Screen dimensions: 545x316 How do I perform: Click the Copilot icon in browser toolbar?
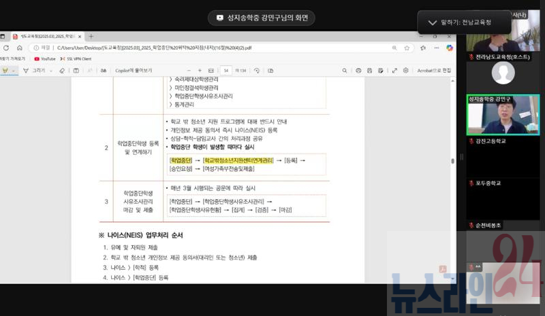[450, 48]
